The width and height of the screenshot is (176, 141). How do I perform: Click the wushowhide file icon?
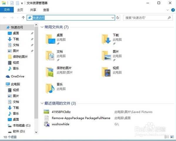coord(47,124)
